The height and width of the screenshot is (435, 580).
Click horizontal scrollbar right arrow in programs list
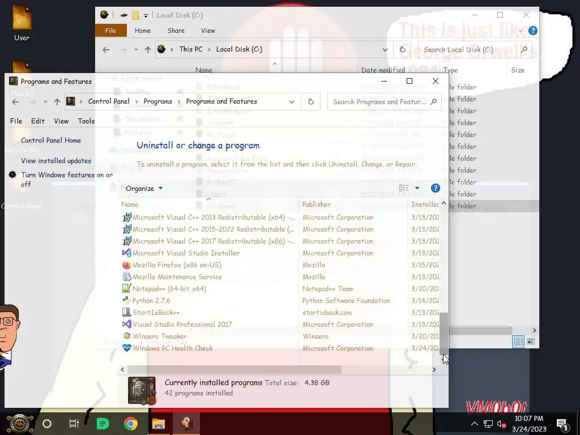point(434,369)
